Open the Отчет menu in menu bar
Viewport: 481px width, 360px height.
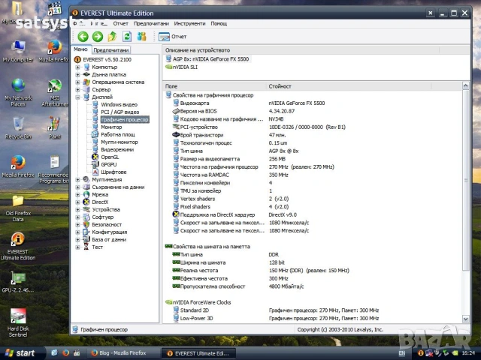pyautogui.click(x=120, y=23)
